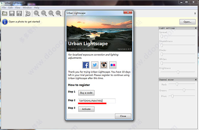The image size is (199, 130).
Task: Open the Help menu
Action: [x=36, y=8]
